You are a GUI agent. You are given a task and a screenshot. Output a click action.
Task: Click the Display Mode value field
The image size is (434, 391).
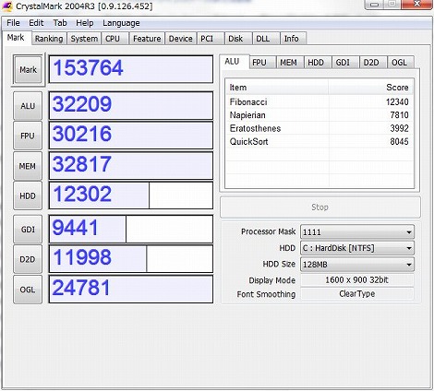[357, 280]
